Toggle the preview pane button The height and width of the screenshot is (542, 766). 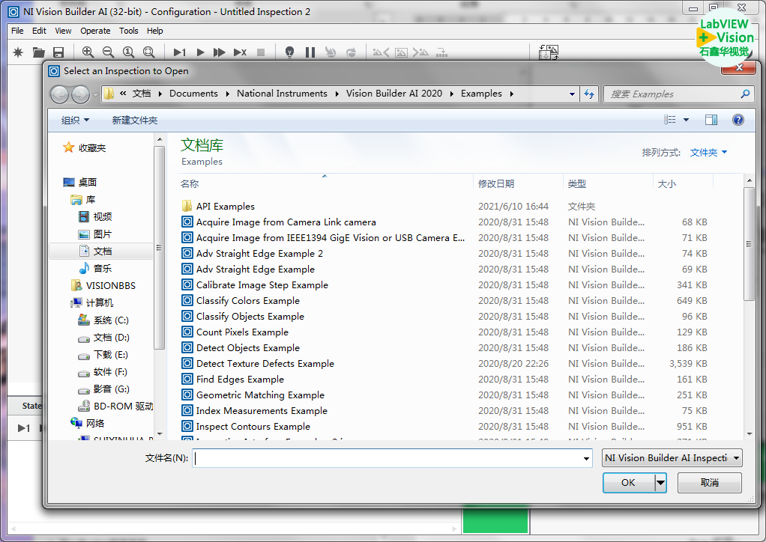[711, 120]
